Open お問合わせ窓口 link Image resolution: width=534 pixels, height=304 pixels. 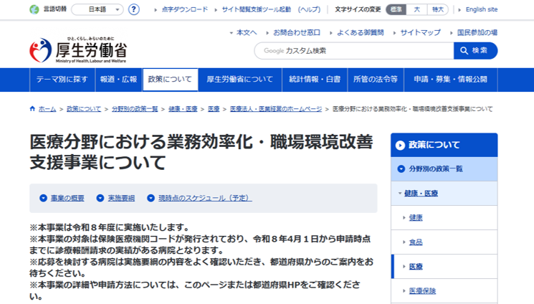click(x=297, y=33)
